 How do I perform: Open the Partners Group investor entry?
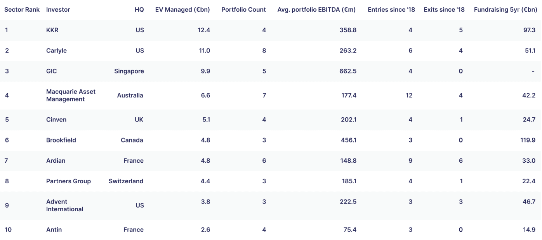(x=68, y=181)
